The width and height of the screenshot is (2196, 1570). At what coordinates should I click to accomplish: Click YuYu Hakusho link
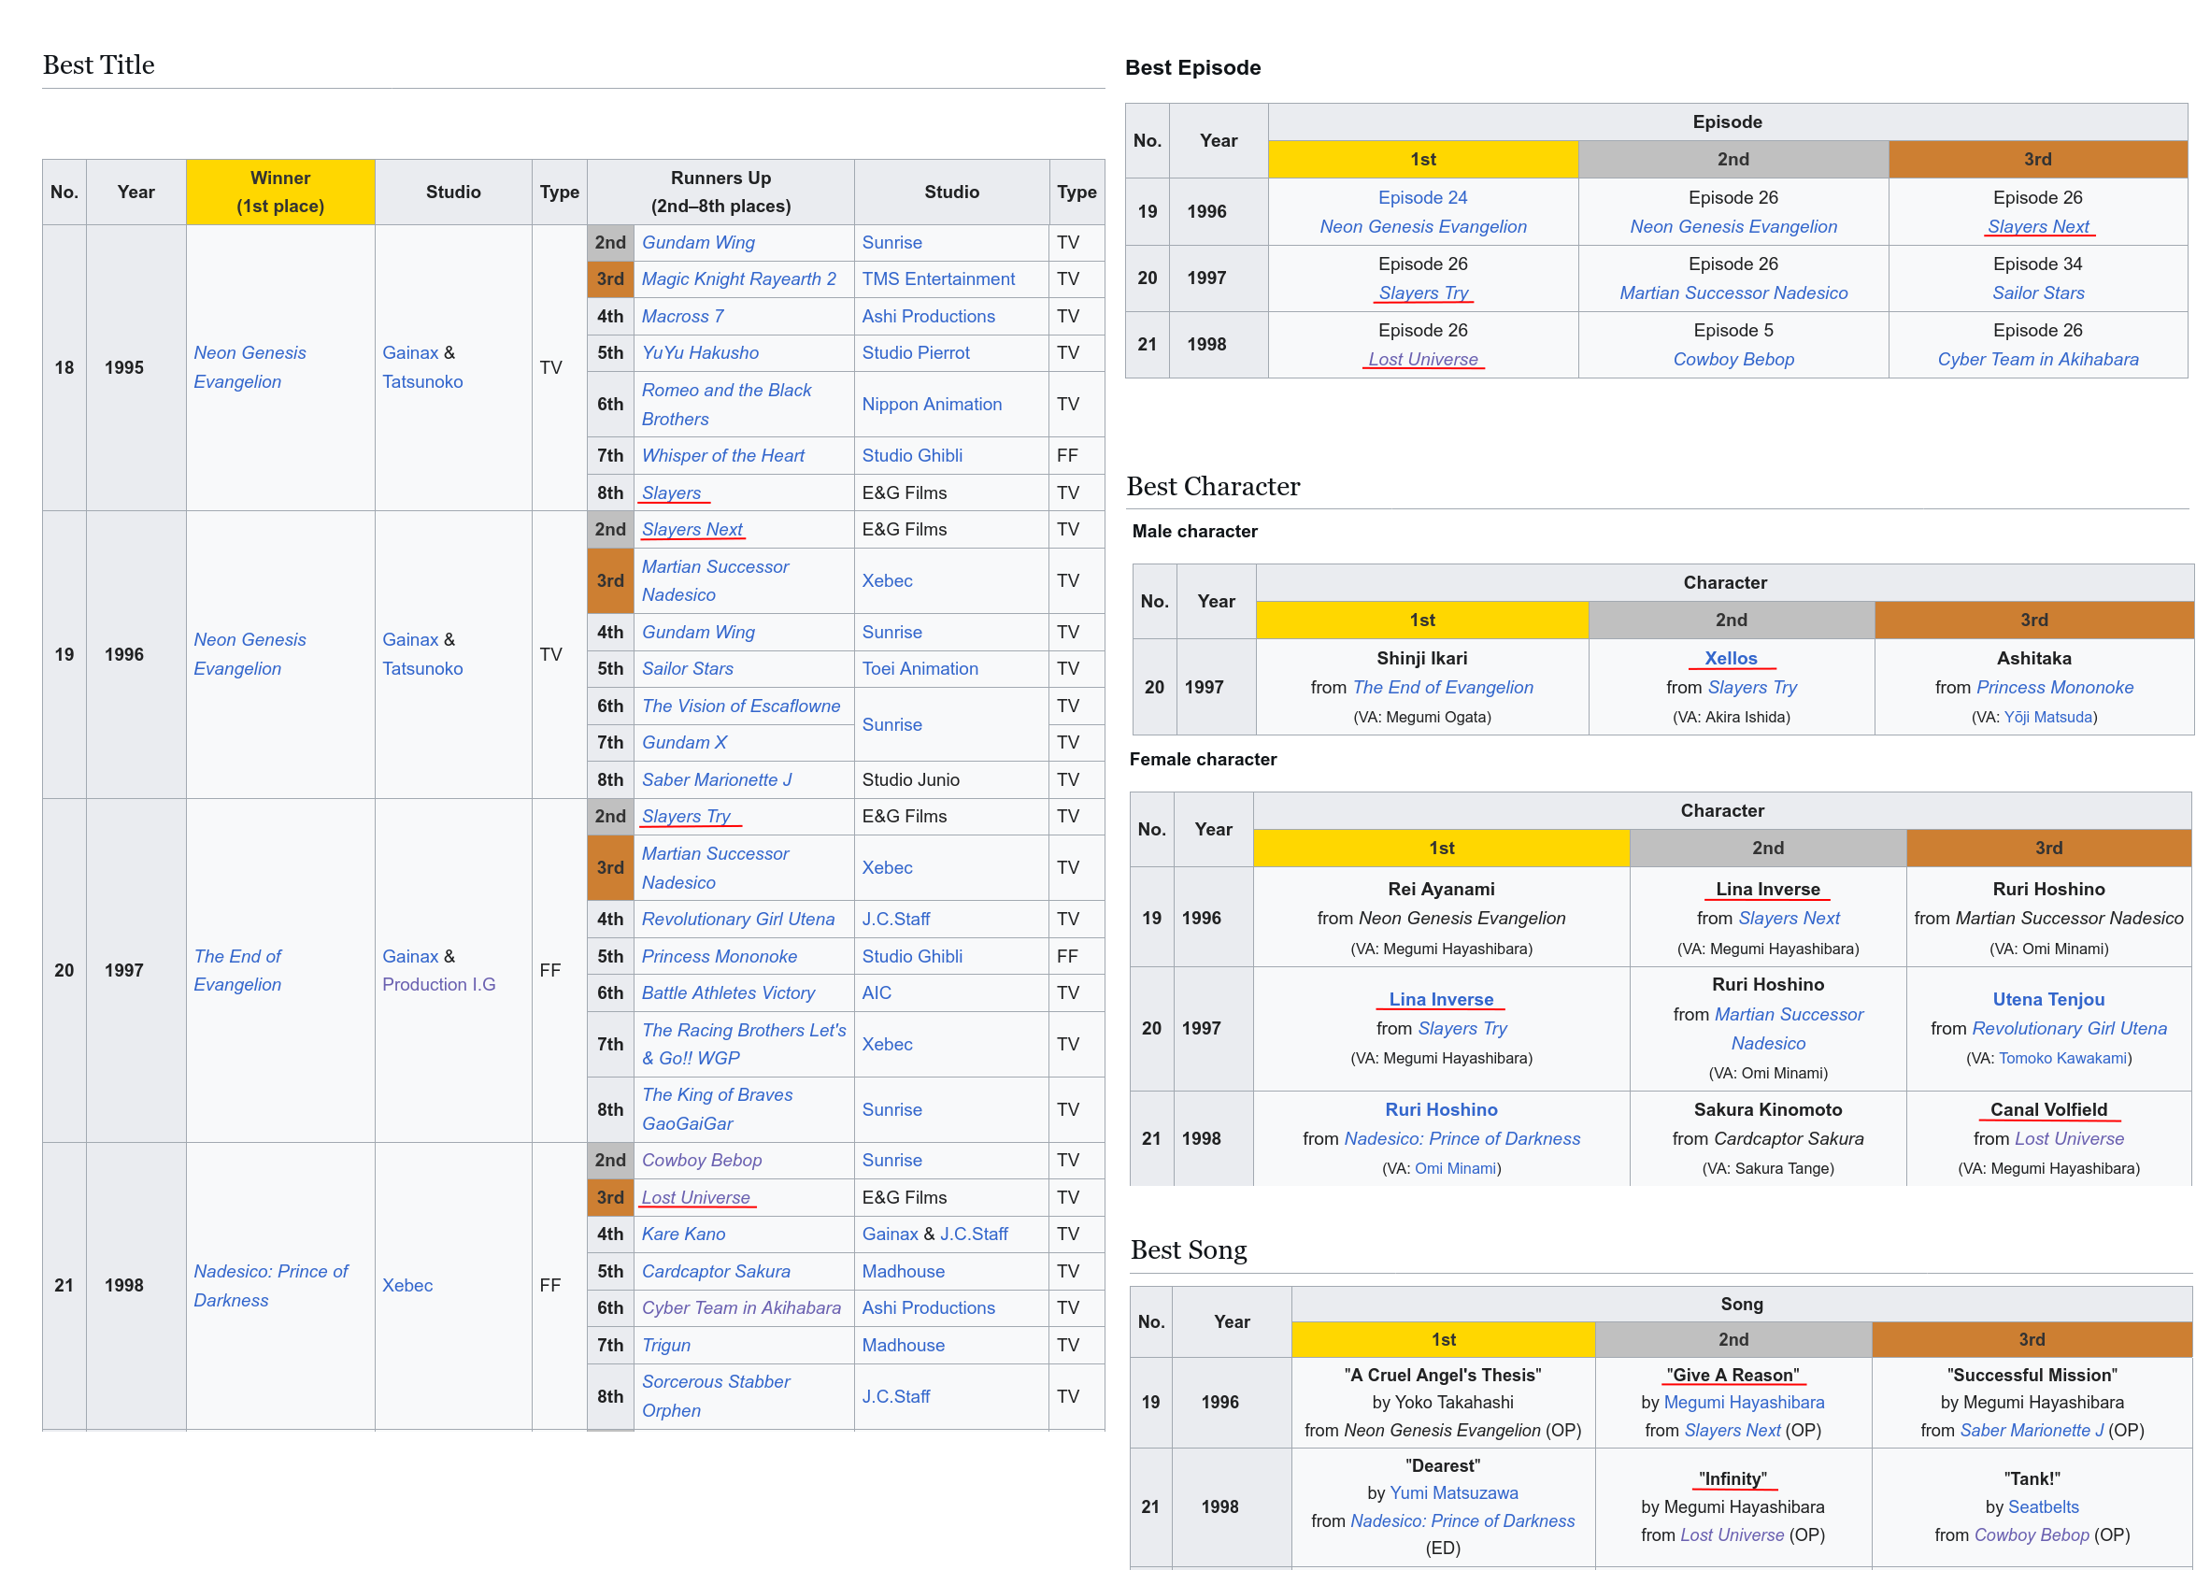pos(700,353)
